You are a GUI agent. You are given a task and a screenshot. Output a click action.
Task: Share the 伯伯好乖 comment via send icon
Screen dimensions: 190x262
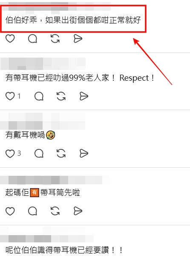click(78, 38)
